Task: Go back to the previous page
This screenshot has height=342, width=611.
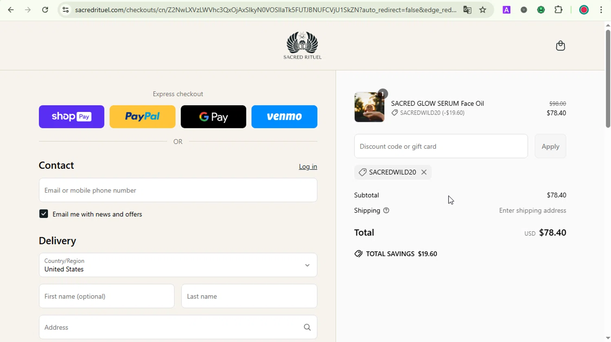Action: pos(11,10)
